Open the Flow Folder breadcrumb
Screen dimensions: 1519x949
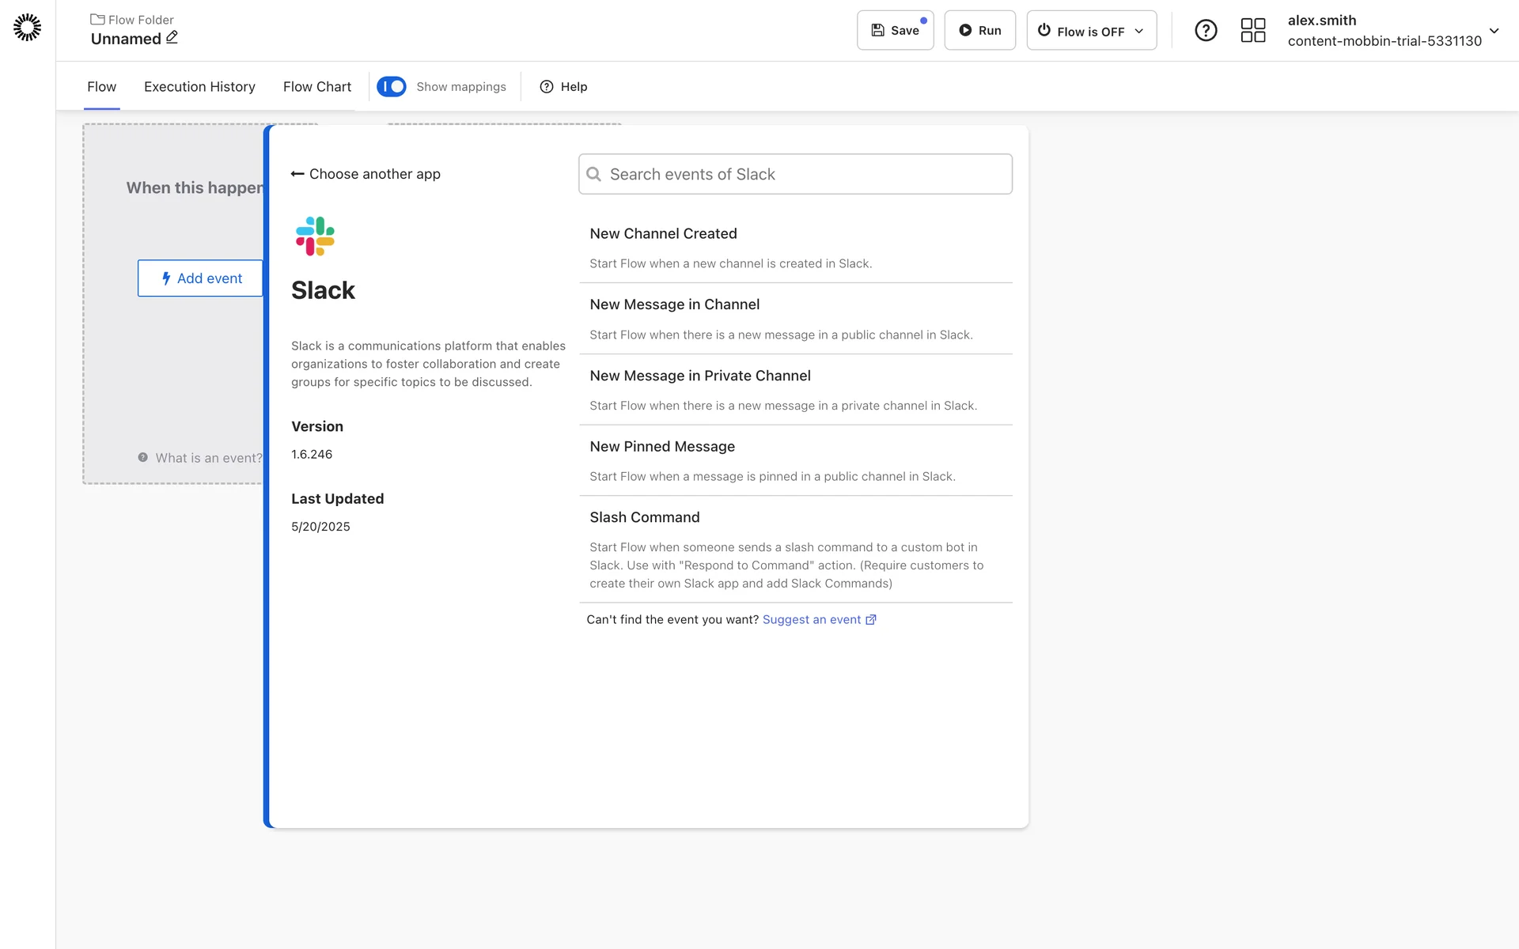tap(132, 19)
